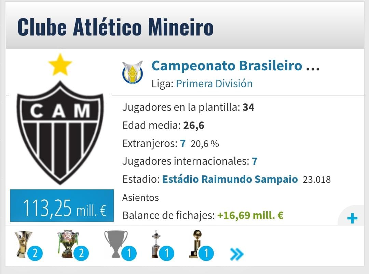Click the Copa Libertadores trophy icon

[x=157, y=244]
